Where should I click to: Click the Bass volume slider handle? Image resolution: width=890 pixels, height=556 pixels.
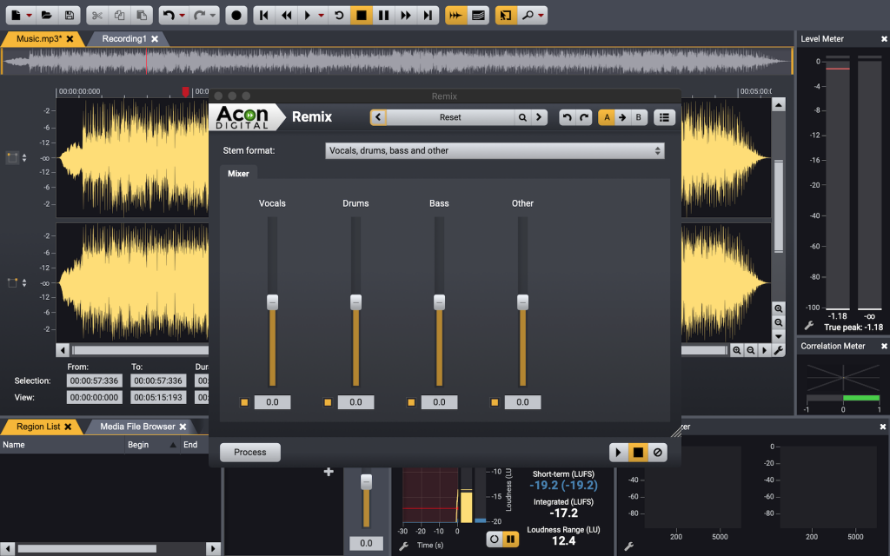439,301
